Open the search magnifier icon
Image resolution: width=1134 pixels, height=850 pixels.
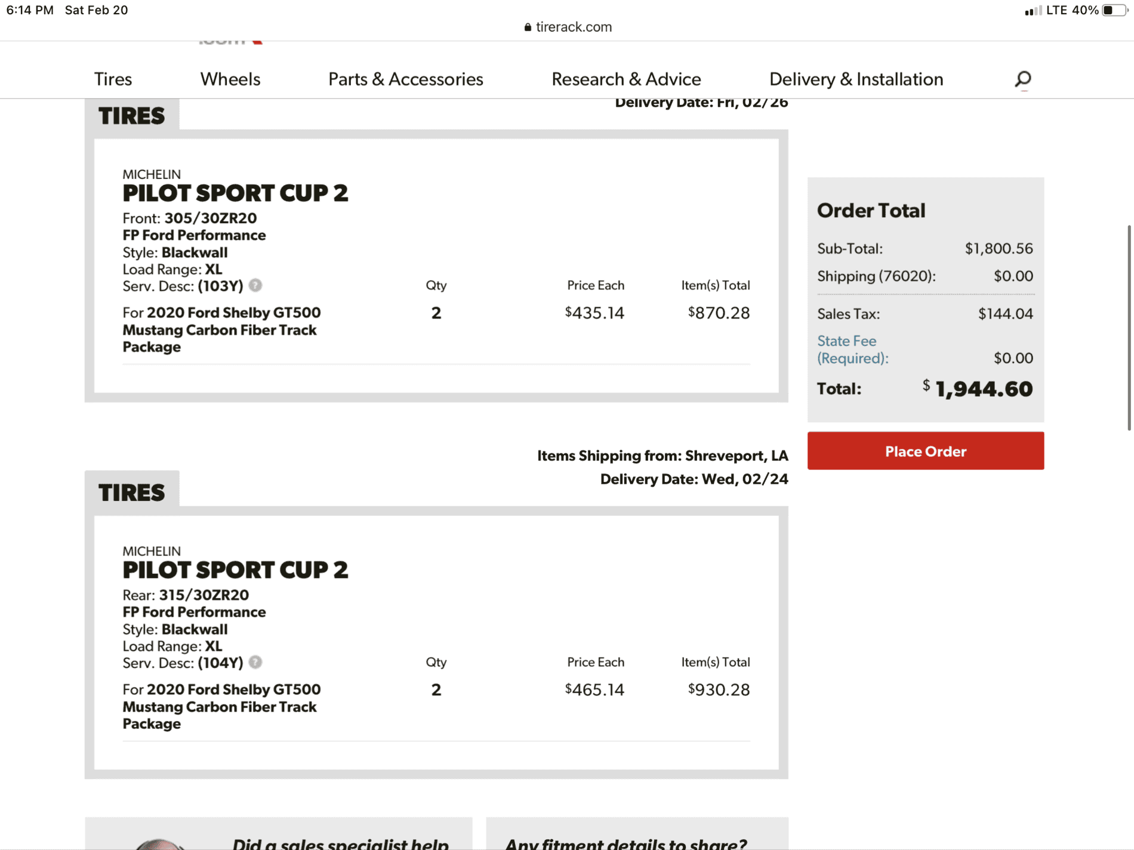pos(1023,79)
